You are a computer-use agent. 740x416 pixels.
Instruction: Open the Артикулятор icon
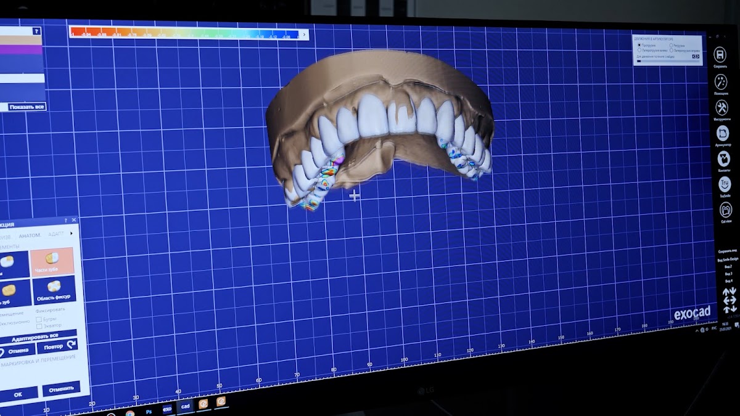coord(723,133)
